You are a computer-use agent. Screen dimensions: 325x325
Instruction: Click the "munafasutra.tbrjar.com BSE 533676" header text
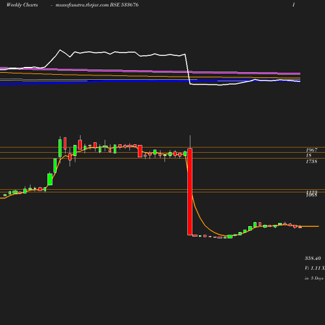97,5
